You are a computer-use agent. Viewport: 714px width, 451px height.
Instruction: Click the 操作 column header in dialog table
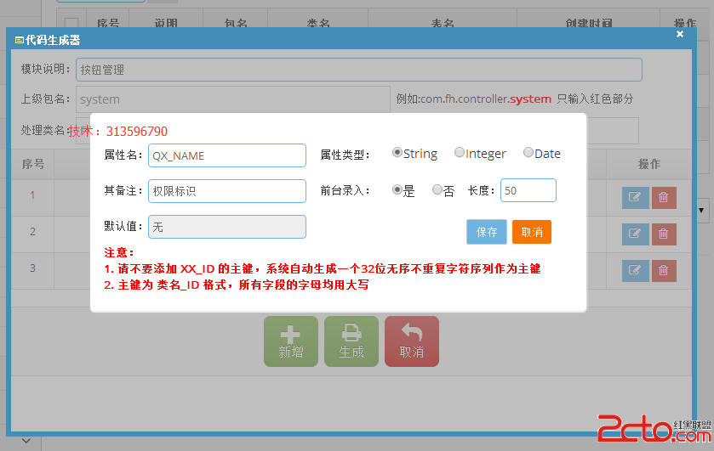[x=648, y=164]
